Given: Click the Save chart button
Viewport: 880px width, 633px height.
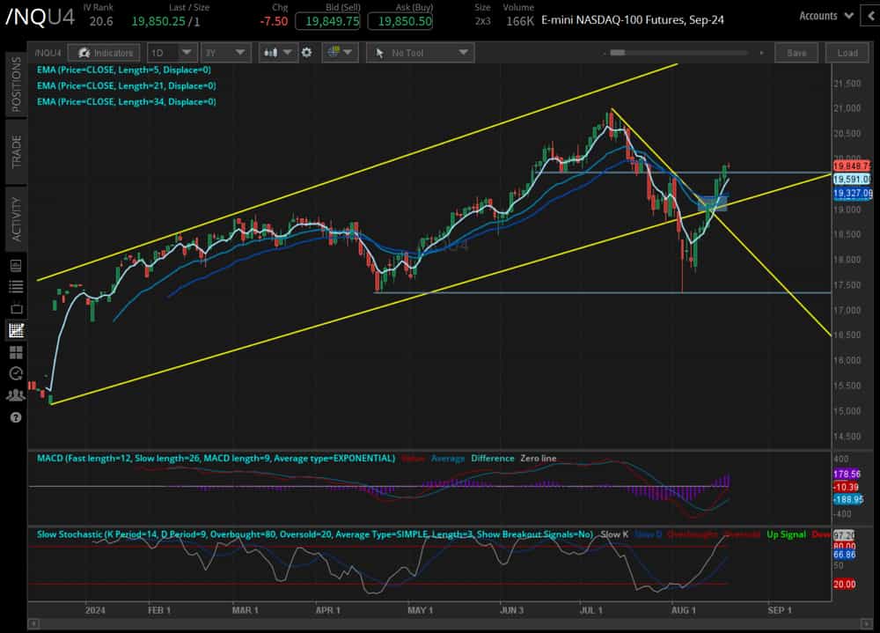Looking at the screenshot, I should (796, 53).
